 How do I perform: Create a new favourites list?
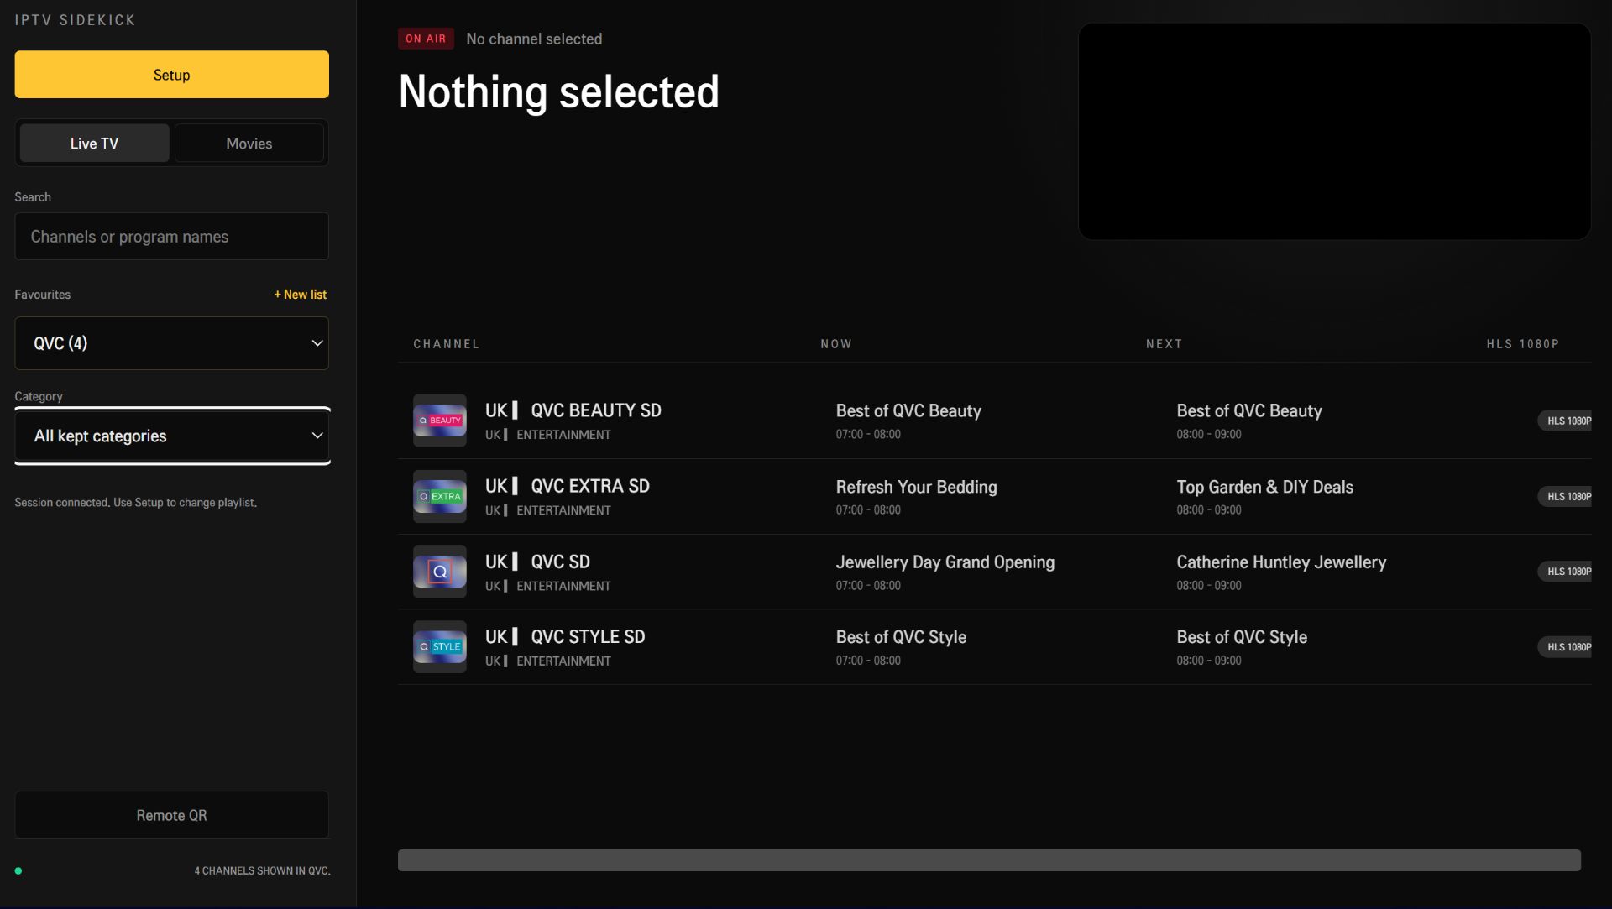[x=300, y=295]
